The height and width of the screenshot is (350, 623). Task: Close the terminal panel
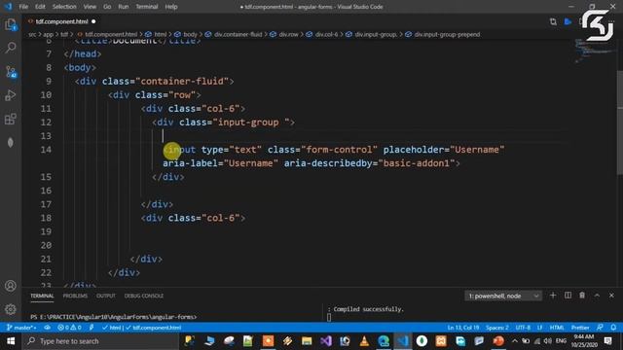coord(611,296)
